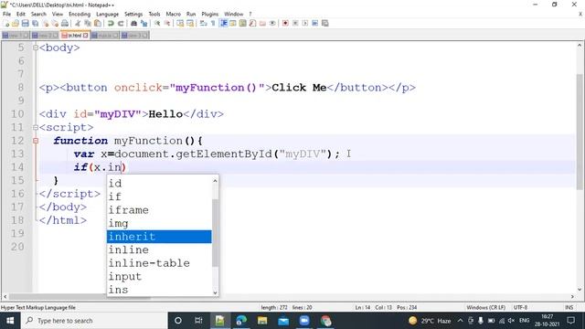Open the Zoom app from the taskbar
Screen dimensions: 585x329
[304, 321]
